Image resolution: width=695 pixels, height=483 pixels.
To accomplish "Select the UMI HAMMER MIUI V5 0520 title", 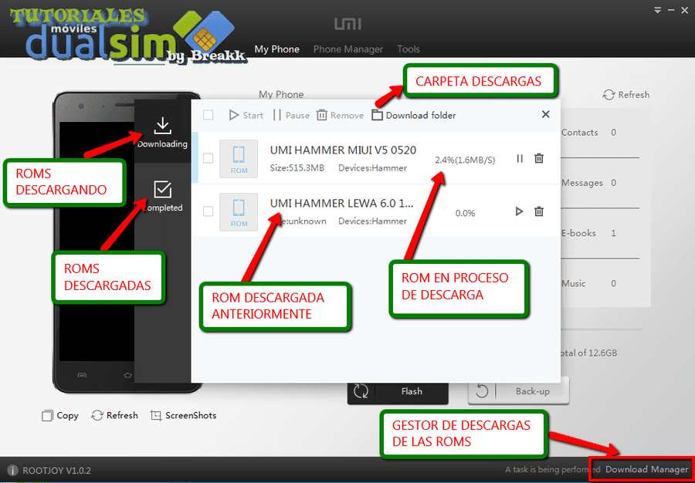I will 343,150.
